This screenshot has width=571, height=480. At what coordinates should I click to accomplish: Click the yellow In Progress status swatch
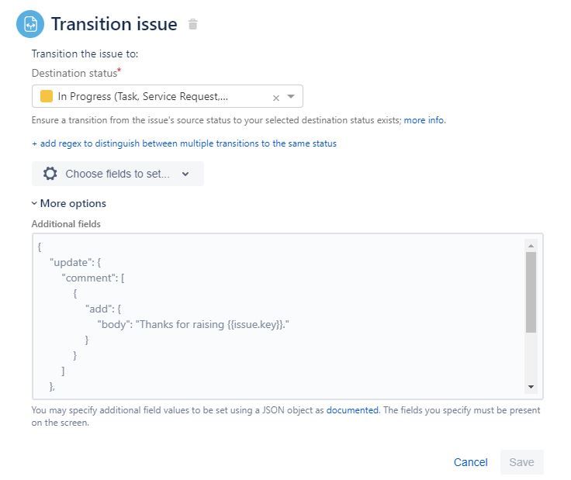[x=47, y=96]
